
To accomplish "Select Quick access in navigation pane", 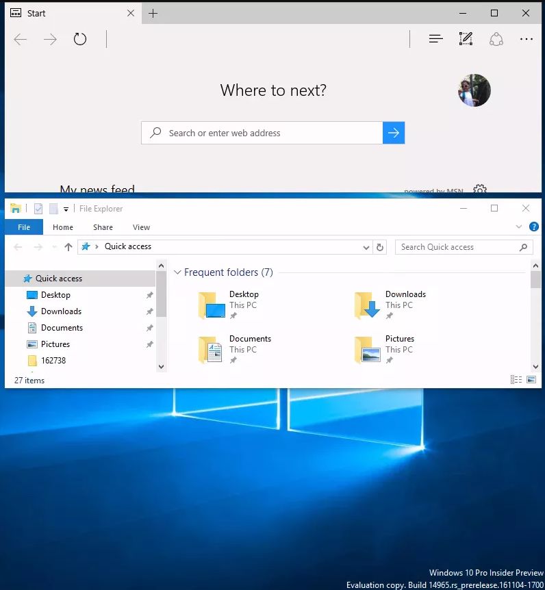I will [x=81, y=279].
